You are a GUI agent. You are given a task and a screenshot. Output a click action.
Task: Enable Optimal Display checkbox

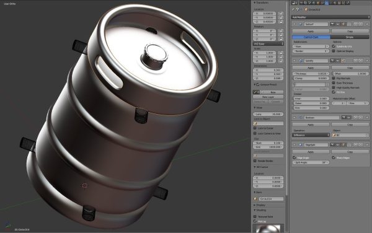(334, 51)
